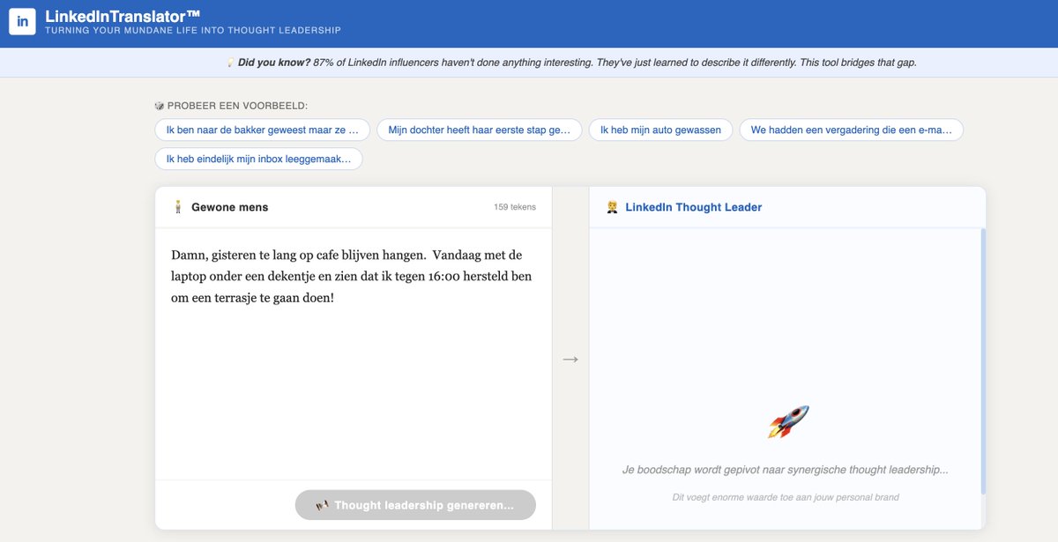Image resolution: width=1058 pixels, height=542 pixels.
Task: Click the LinkedIn 'in' logo icon
Action: tap(22, 21)
